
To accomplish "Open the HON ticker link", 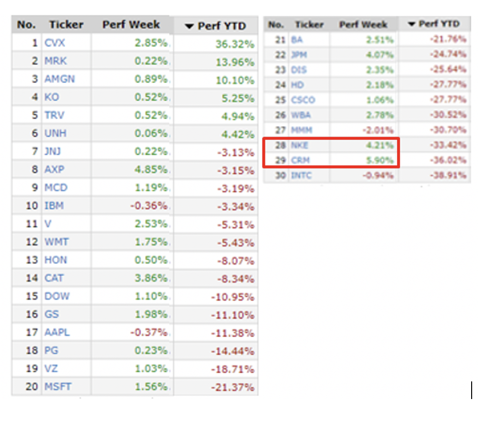I will click(x=56, y=259).
